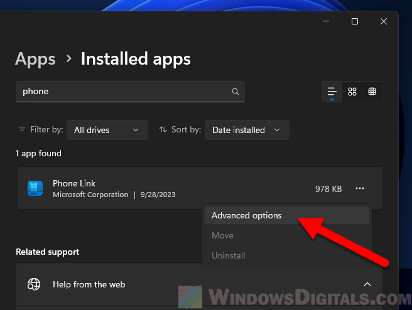Minimize the Settings window
The width and height of the screenshot is (412, 310).
click(326, 21)
